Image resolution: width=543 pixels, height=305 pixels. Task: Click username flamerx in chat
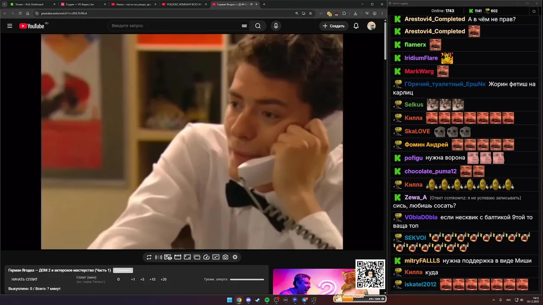click(x=415, y=44)
